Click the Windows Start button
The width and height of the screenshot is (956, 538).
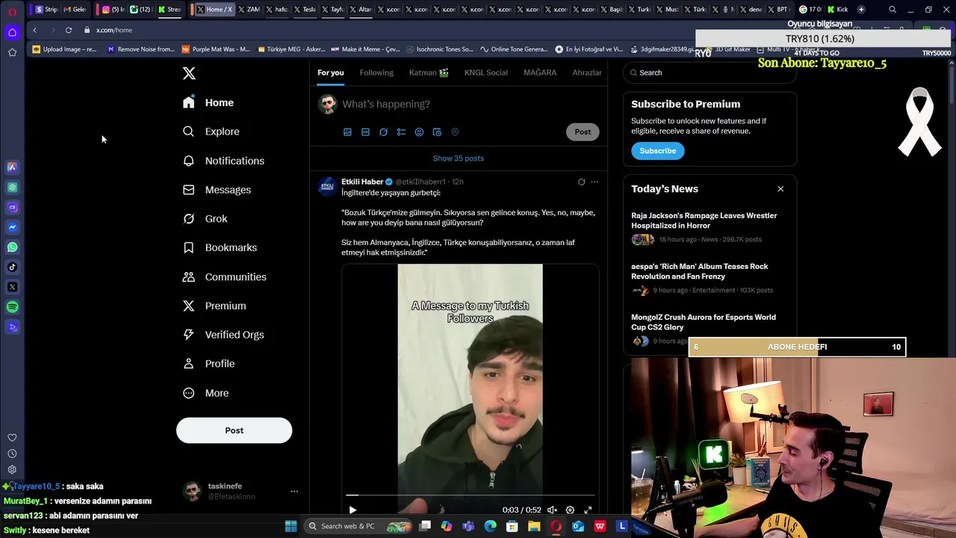(291, 526)
